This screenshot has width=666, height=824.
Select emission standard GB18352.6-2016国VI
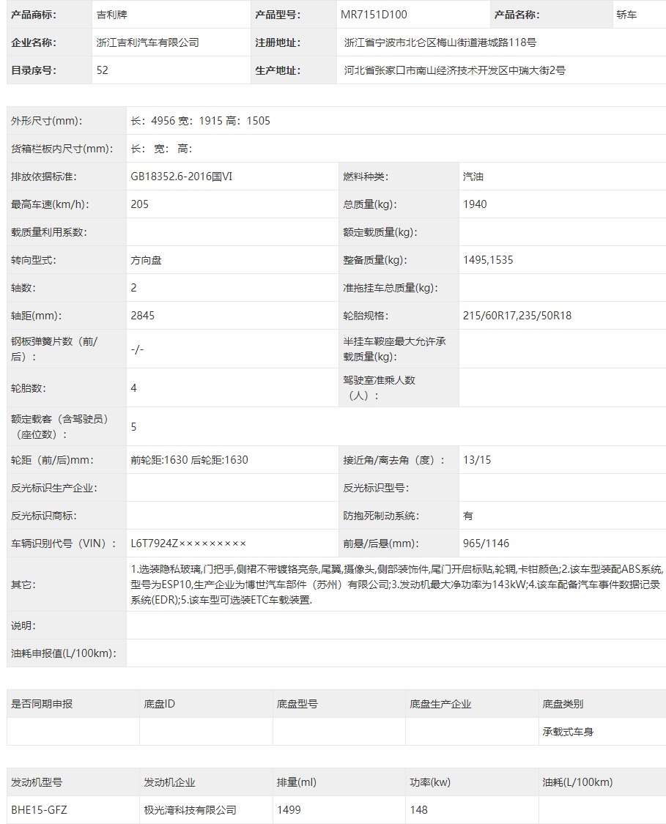[x=182, y=177]
